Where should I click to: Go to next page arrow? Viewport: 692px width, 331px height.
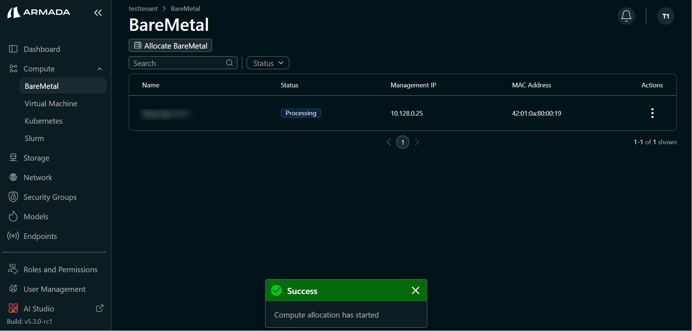click(417, 142)
